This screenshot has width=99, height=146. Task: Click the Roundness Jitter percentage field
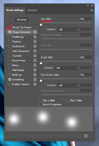pos(86,75)
